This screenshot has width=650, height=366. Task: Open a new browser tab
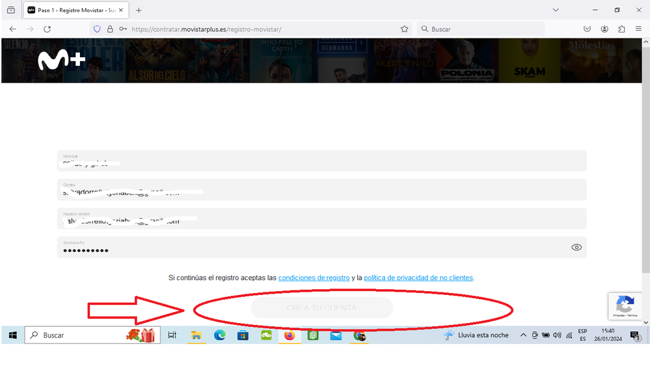139,10
